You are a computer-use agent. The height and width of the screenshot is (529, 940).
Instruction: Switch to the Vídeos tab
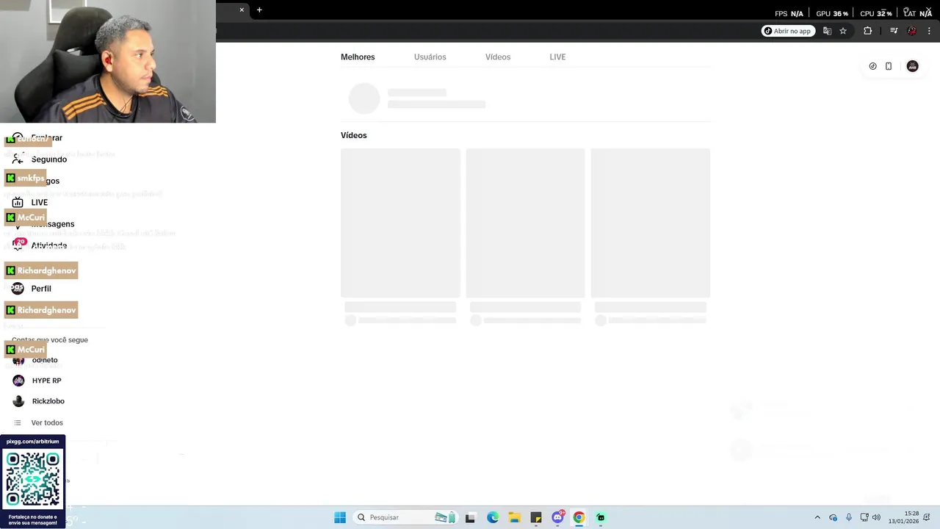pyautogui.click(x=498, y=57)
